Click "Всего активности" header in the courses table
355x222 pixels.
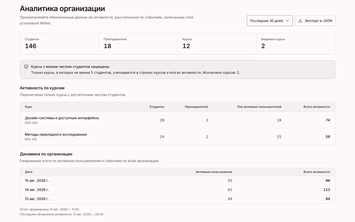[317, 107]
